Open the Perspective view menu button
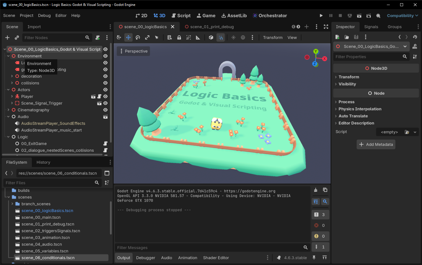This screenshot has height=265, width=422. (x=133, y=51)
